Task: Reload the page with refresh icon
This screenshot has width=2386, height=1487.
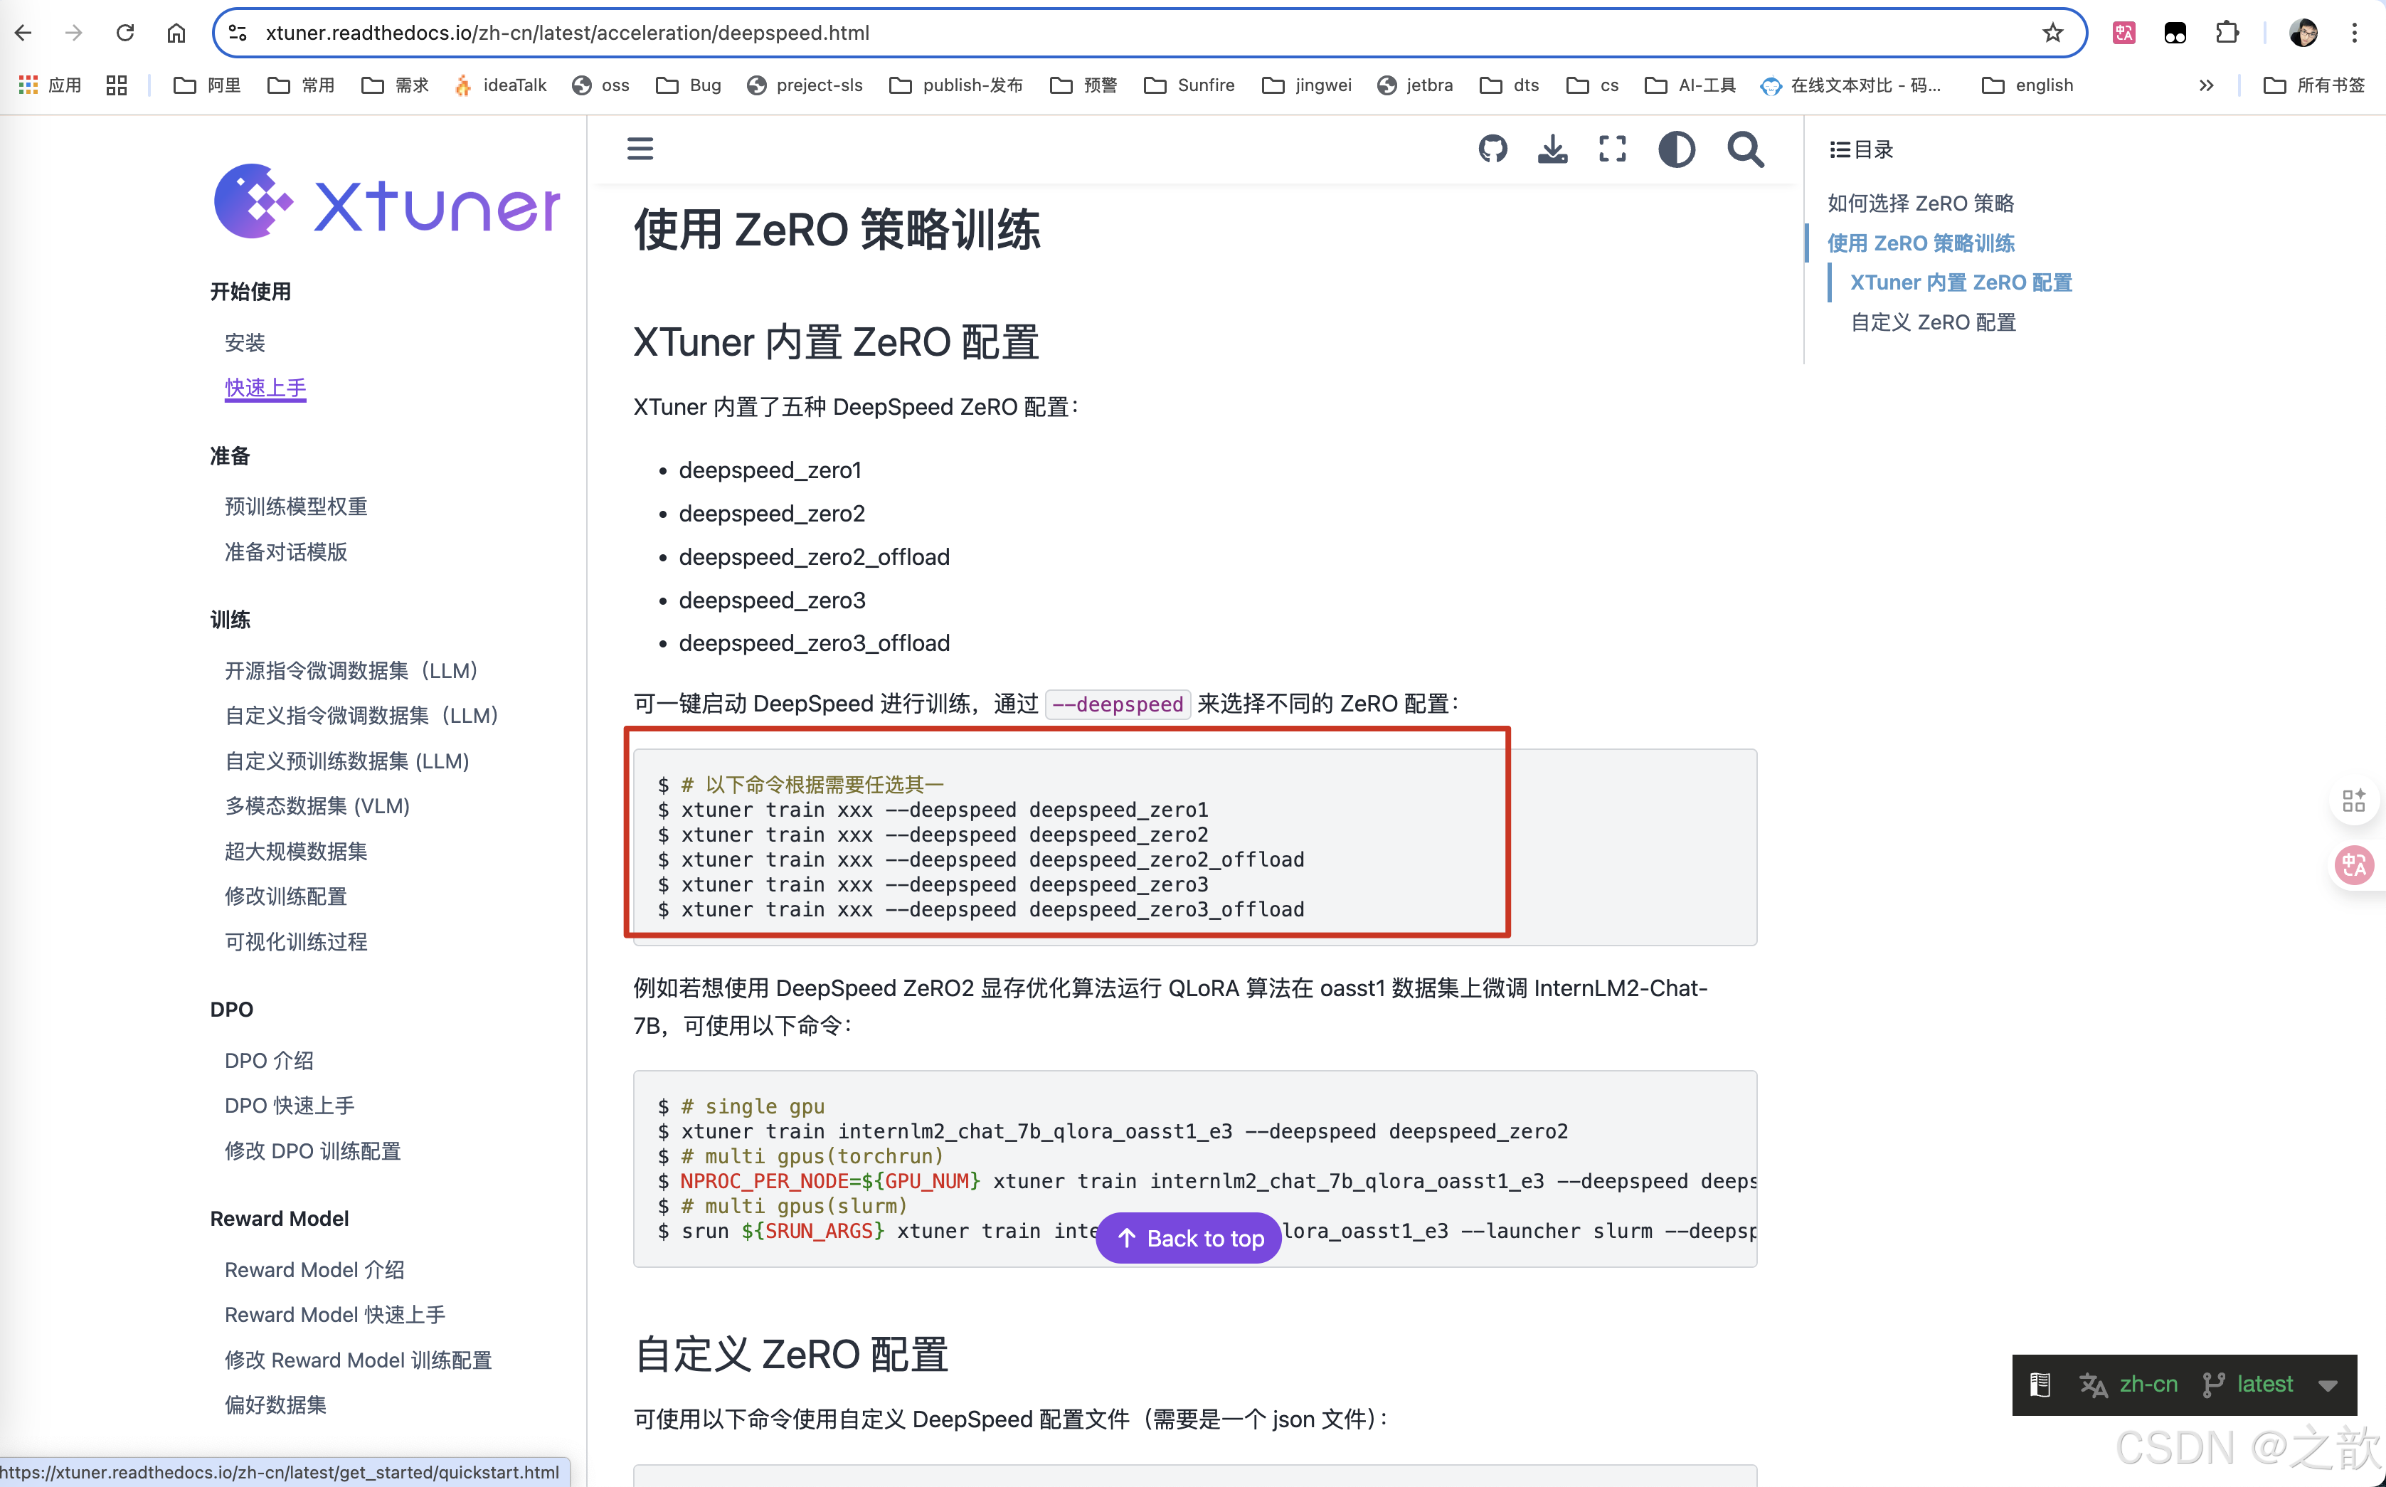Action: coord(125,33)
